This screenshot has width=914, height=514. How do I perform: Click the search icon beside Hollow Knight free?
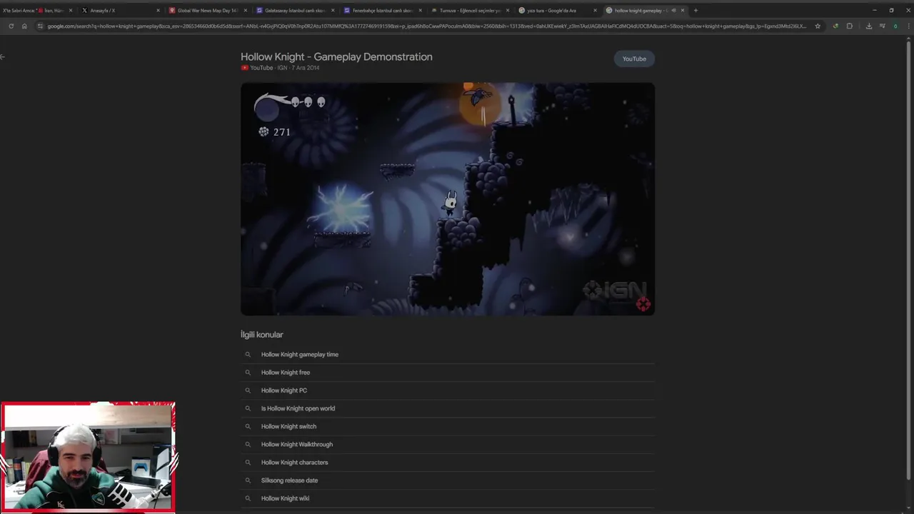pyautogui.click(x=248, y=373)
